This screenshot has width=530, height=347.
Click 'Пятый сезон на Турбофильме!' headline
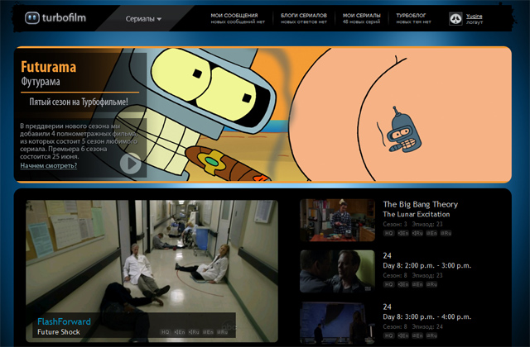pyautogui.click(x=79, y=102)
